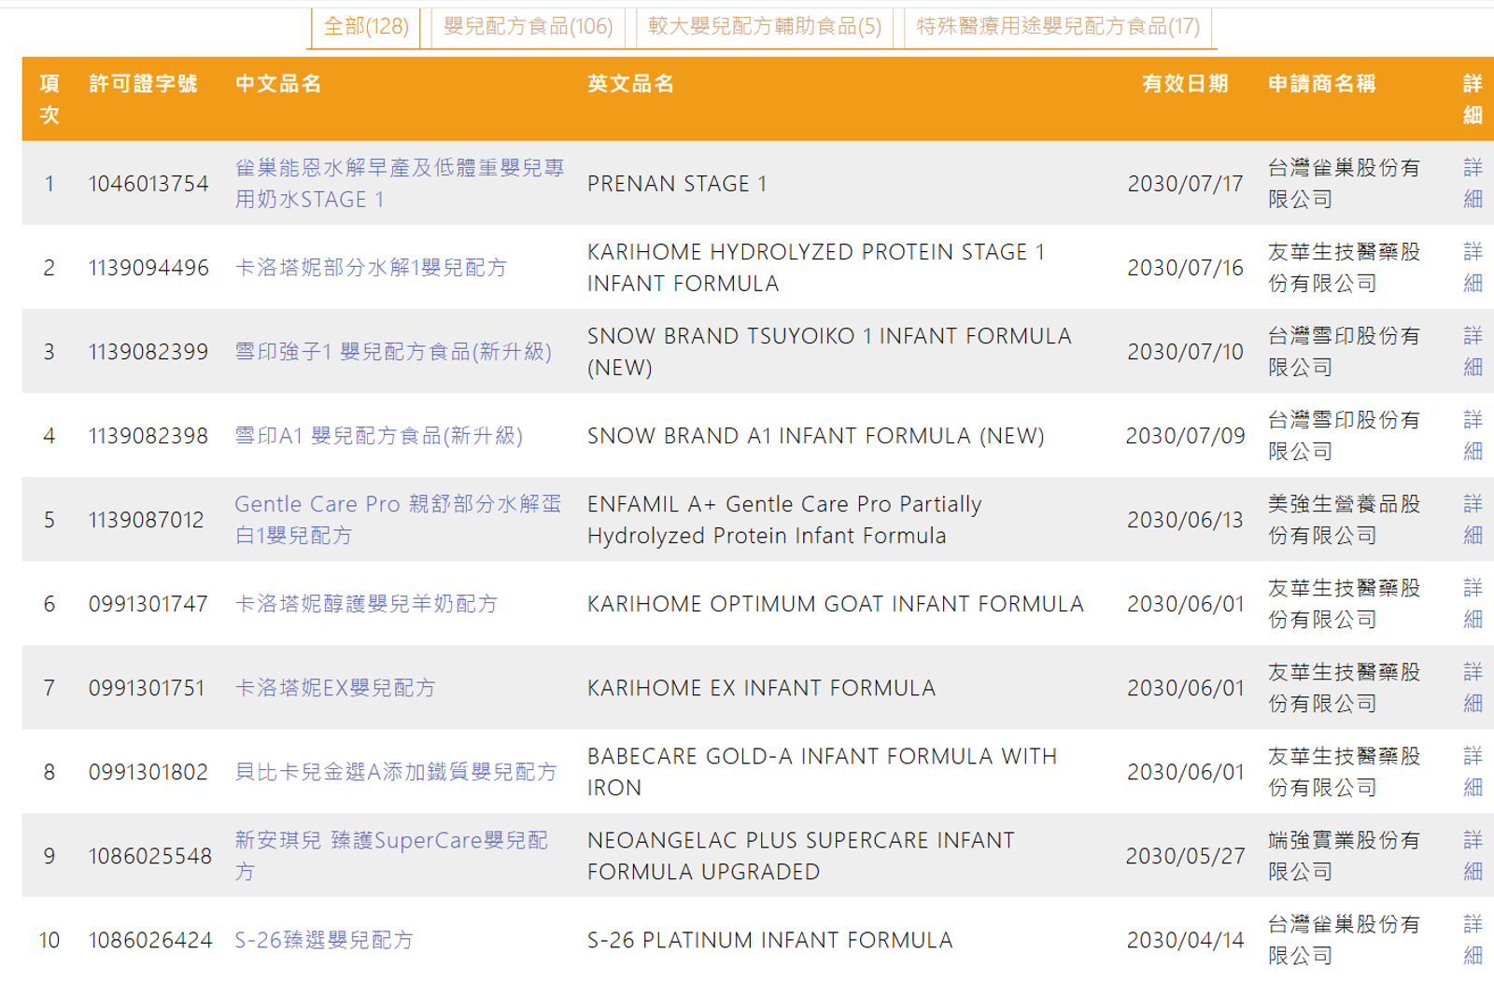Open 卡洛塔妮醇護嬰兒羊奶配方 link
Image resolution: width=1494 pixels, height=995 pixels.
pos(366,604)
